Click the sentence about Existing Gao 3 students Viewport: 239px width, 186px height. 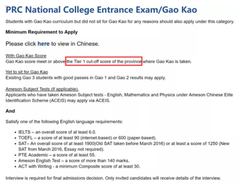[86, 78]
